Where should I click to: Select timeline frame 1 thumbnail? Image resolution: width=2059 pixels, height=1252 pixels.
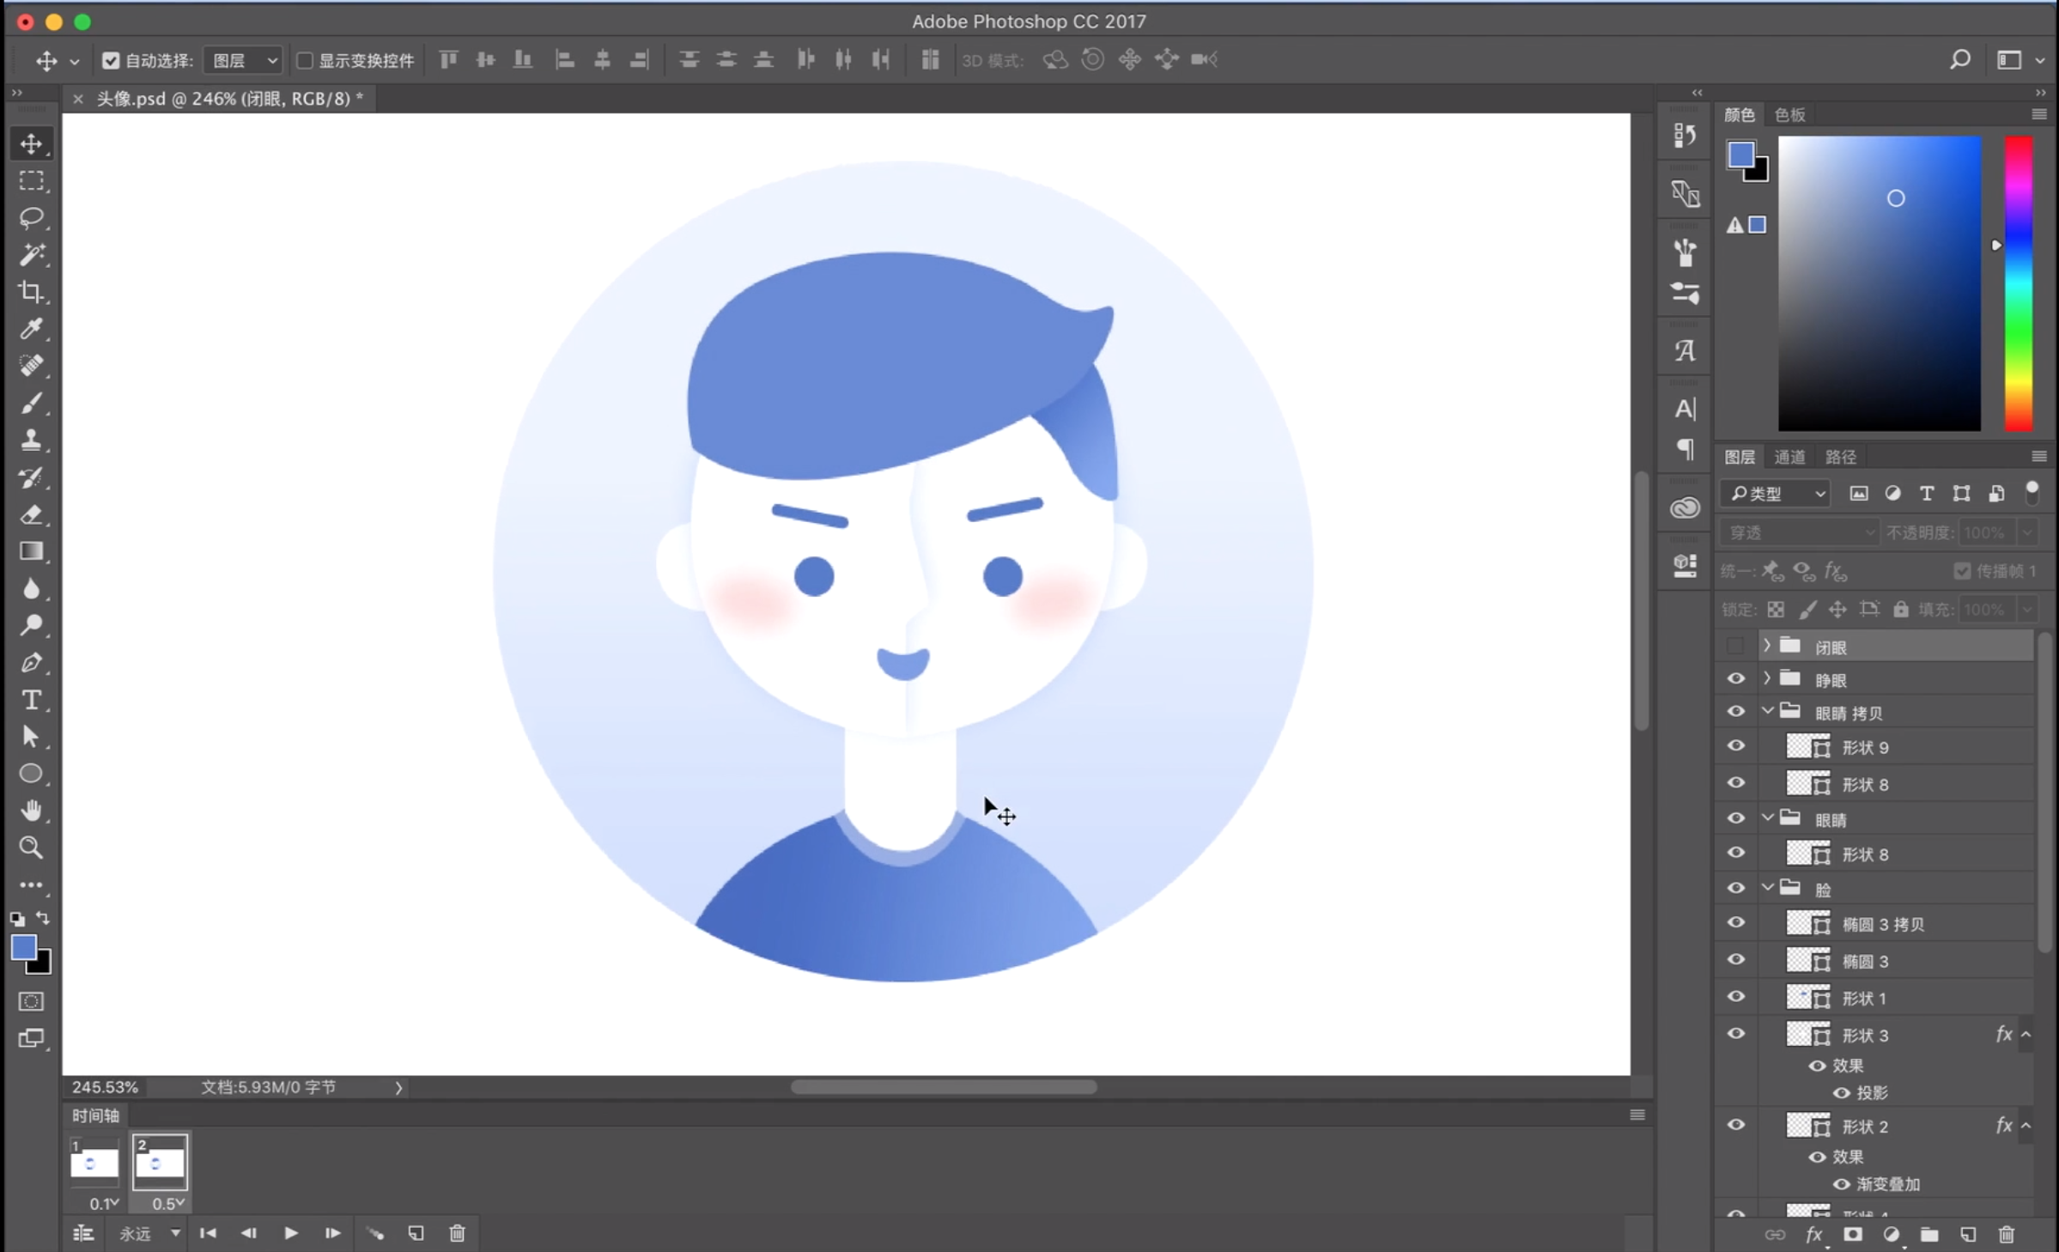coord(94,1163)
